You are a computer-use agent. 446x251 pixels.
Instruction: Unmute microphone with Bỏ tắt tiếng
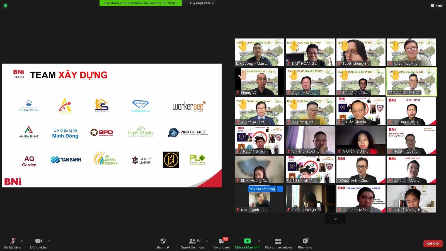(x=13, y=243)
